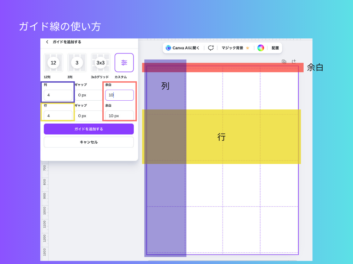Click the add page icon above canvas
The height and width of the screenshot is (264, 353).
294,62
